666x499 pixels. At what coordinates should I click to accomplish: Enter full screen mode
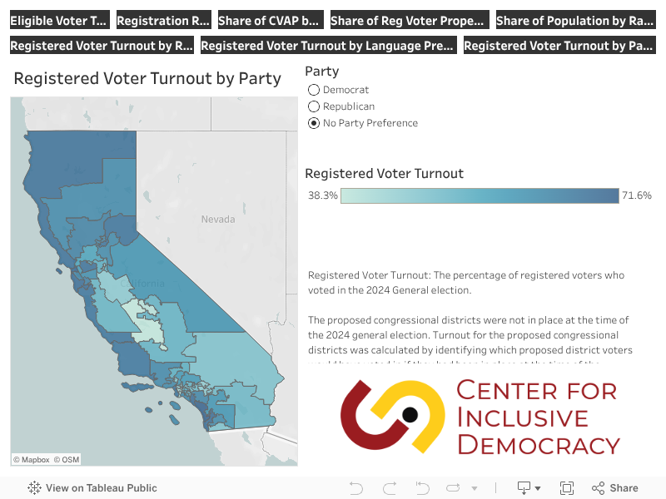tap(567, 488)
